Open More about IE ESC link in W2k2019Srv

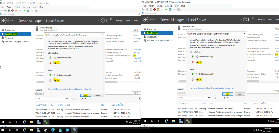pyautogui.click(x=212, y=88)
